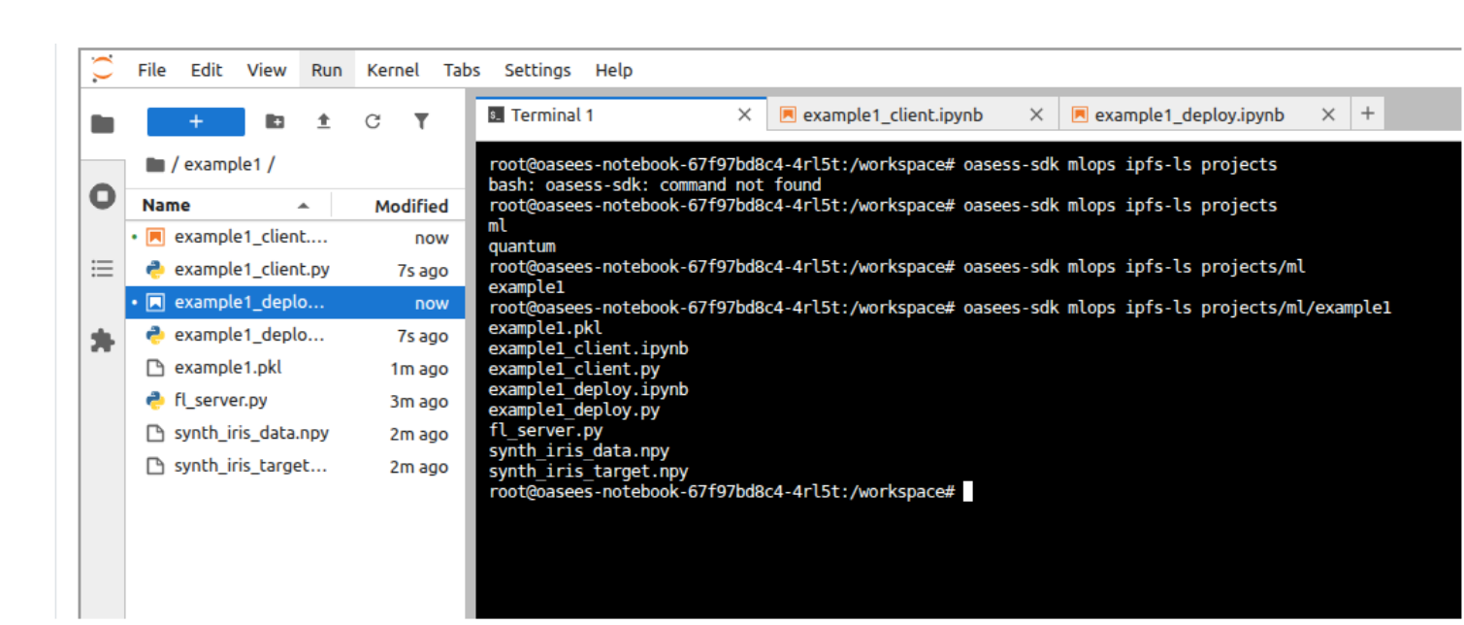The image size is (1464, 625).
Task: Switch to the example1_client.ipynb tab
Action: (893, 115)
